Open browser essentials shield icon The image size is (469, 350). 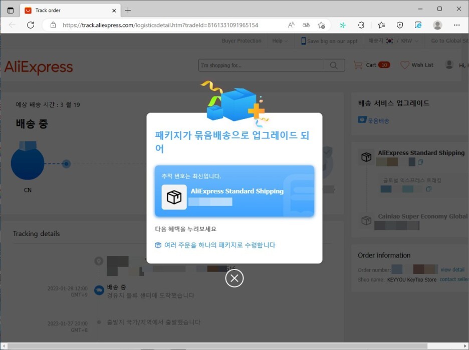click(x=400, y=25)
